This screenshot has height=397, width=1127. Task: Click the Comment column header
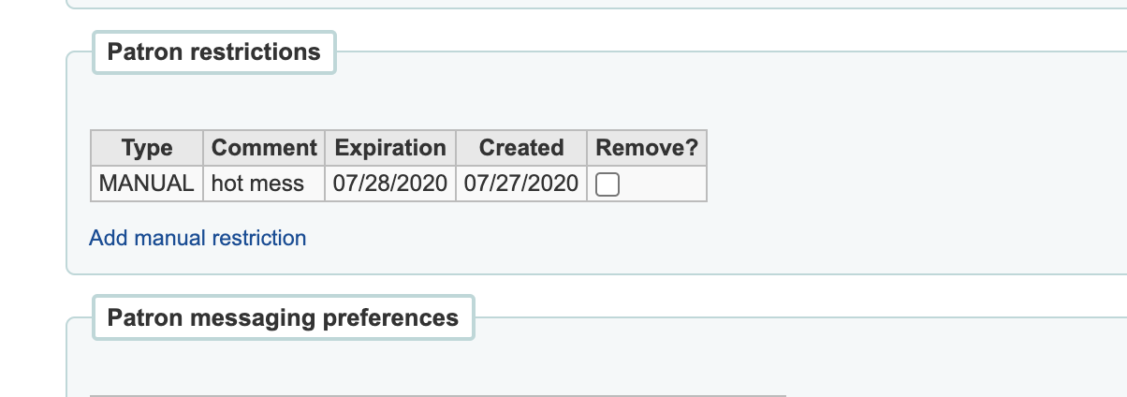coord(264,148)
